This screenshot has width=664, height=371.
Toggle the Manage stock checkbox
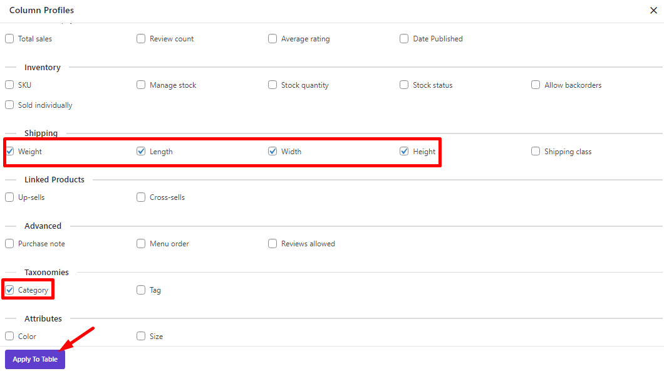point(141,85)
